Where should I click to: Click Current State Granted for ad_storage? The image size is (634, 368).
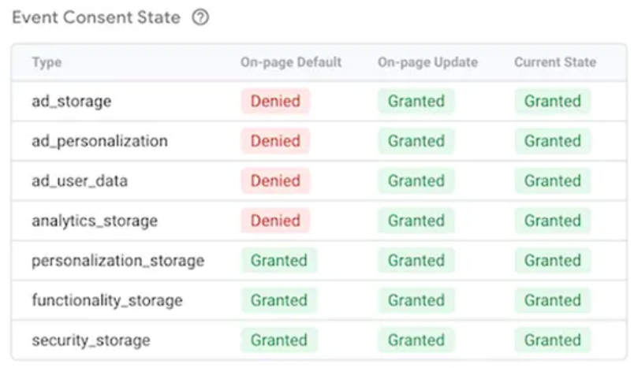(x=553, y=101)
